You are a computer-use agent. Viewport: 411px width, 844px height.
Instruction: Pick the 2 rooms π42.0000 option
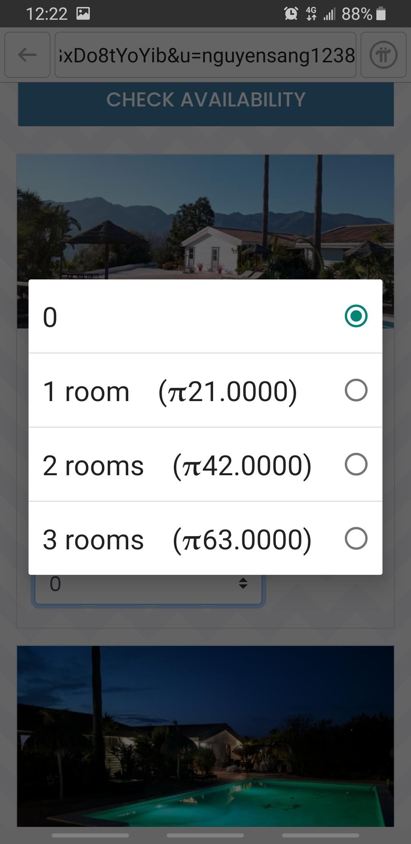tap(177, 465)
